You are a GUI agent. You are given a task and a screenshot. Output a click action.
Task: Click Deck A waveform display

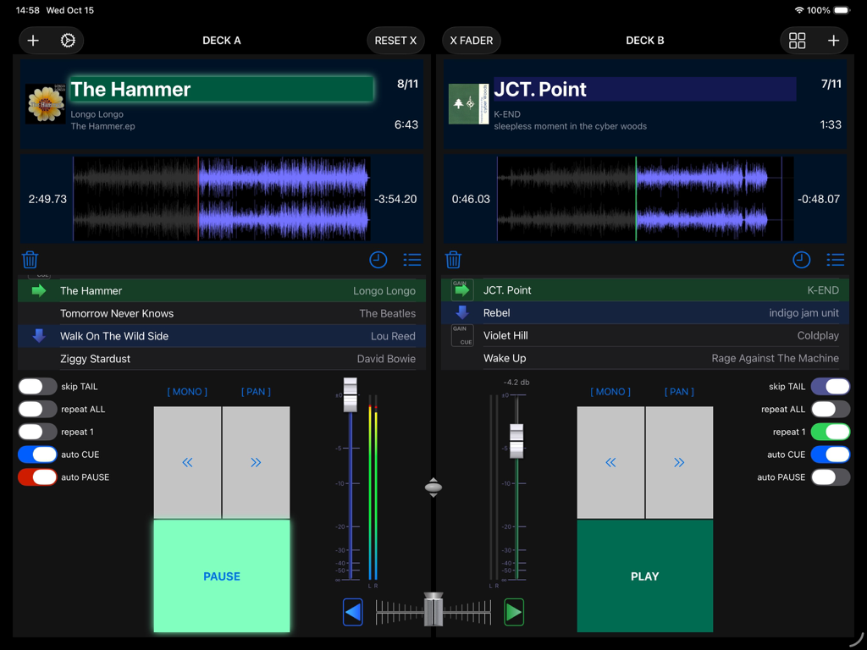[221, 199]
